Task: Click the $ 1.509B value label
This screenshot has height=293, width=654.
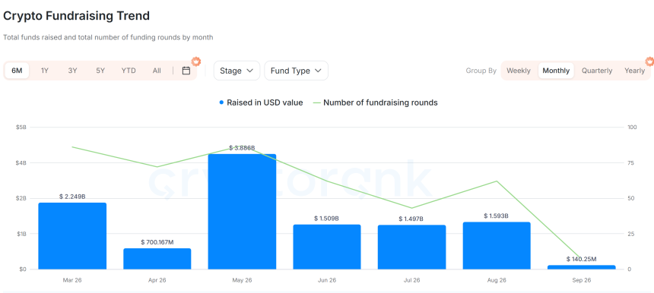Action: [327, 219]
